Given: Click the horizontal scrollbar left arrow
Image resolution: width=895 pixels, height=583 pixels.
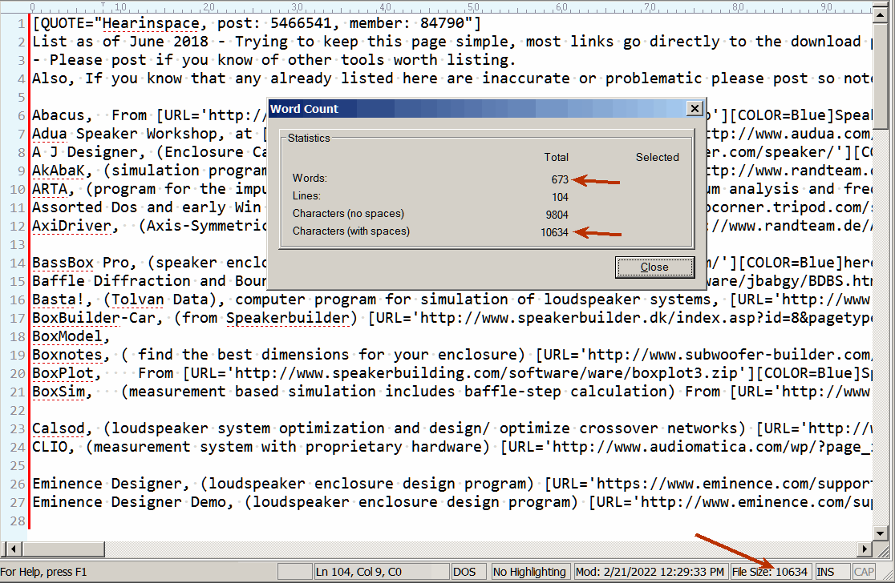Looking at the screenshot, I should [x=13, y=549].
